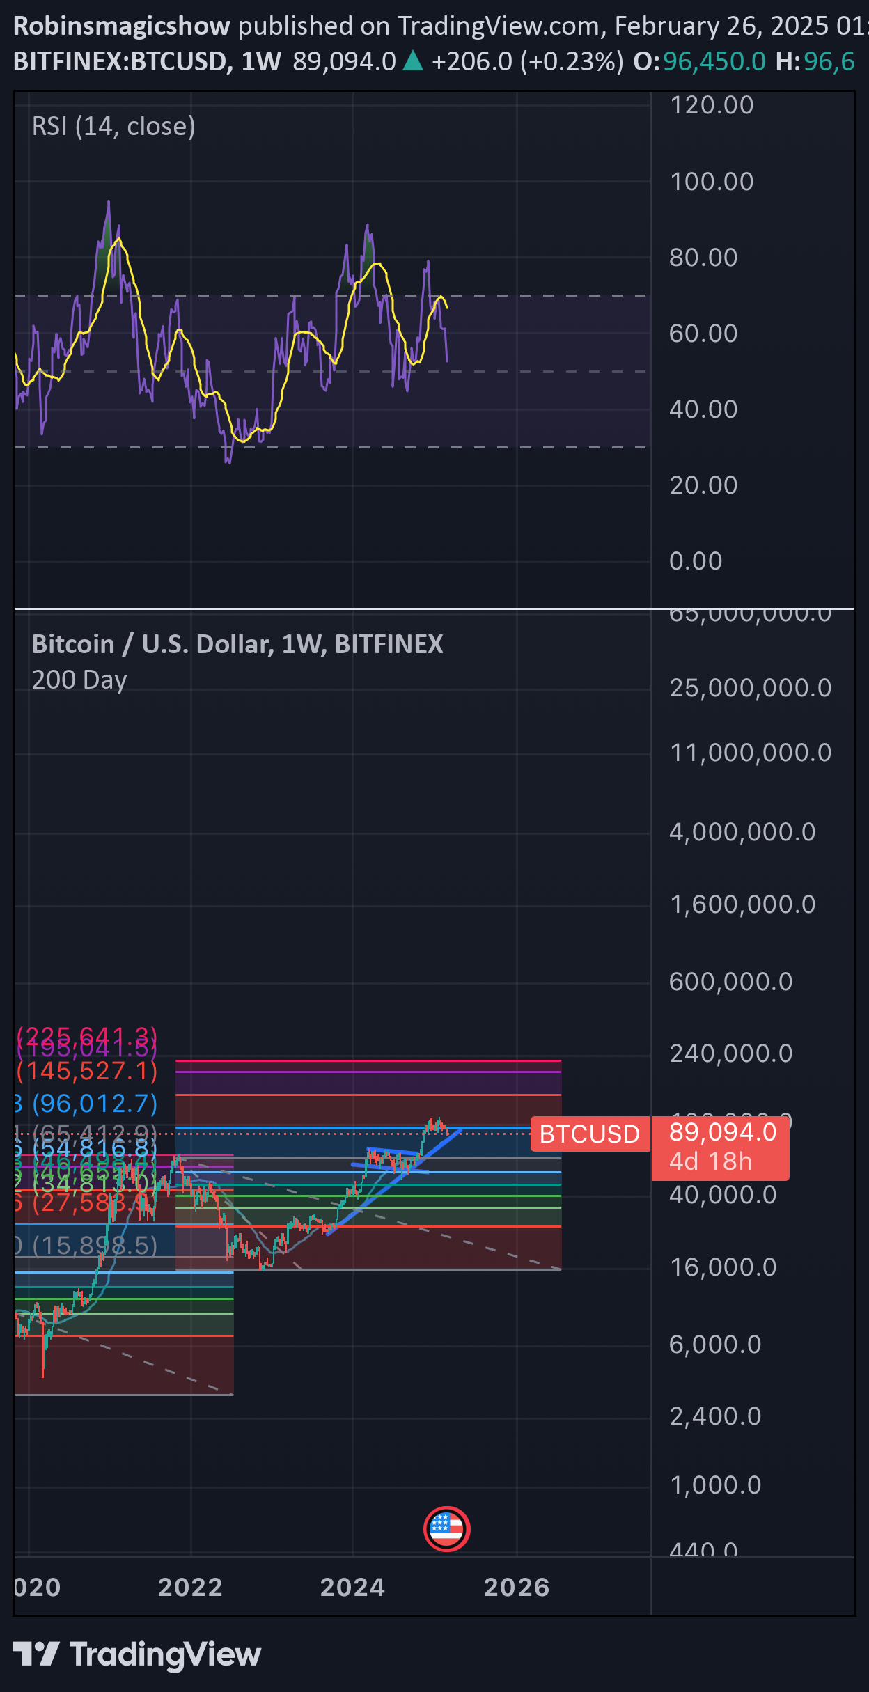Click the 6,000.0 price scale value
The width and height of the screenshot is (869, 1692).
coord(715,1345)
